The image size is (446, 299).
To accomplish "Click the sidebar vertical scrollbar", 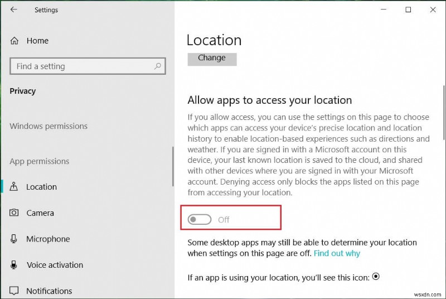I will (173, 166).
